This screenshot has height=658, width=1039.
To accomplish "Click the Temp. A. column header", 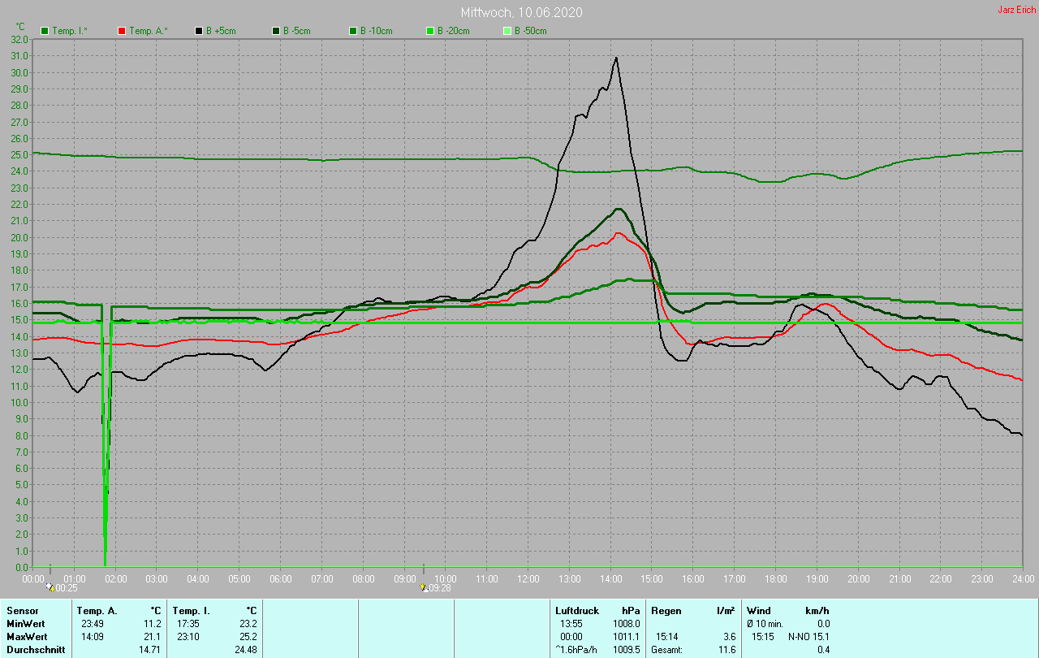I will click(x=97, y=610).
